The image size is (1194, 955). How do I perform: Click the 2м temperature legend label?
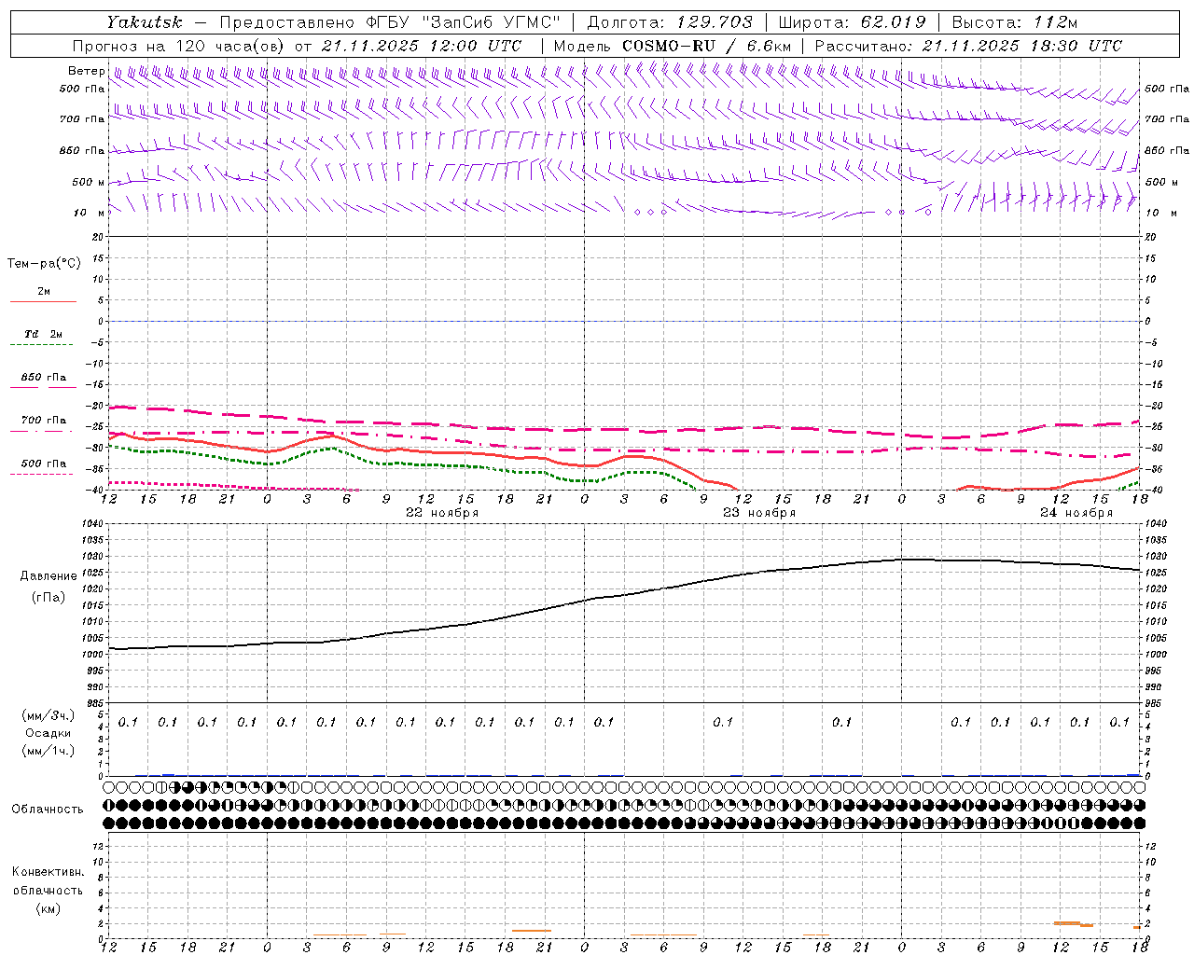point(44,292)
